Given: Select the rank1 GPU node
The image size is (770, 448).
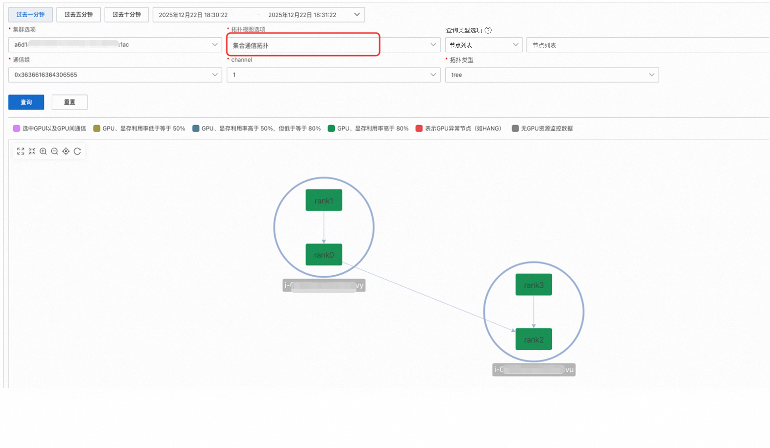Looking at the screenshot, I should [323, 200].
